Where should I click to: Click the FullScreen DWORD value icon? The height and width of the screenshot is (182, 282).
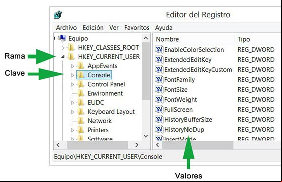tap(159, 109)
